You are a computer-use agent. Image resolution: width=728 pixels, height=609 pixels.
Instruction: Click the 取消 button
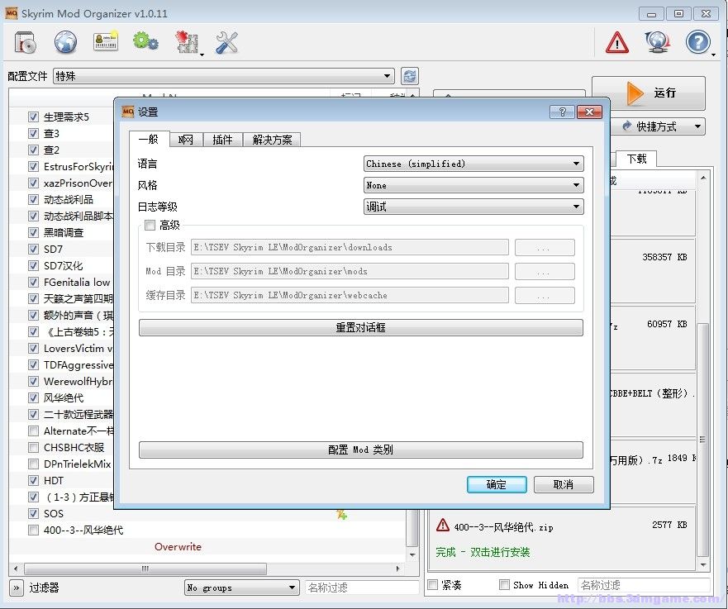coord(564,484)
